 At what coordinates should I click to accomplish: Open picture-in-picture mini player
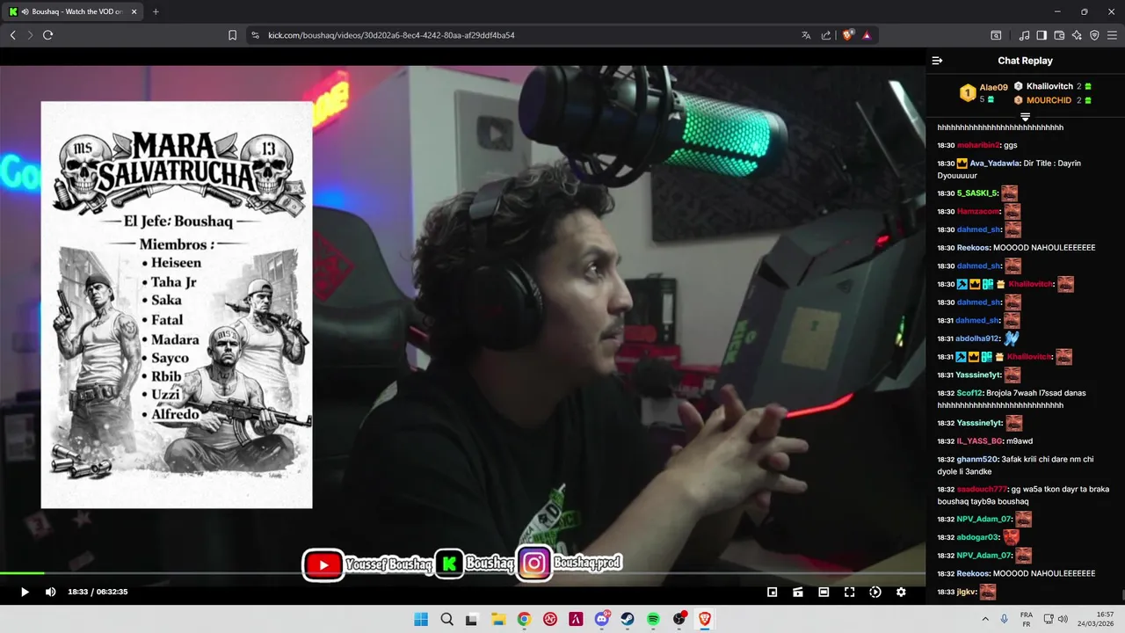coord(773,592)
